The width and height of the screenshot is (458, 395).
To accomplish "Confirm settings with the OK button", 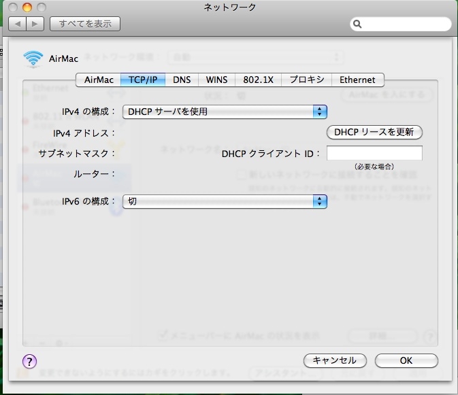I will pos(406,360).
